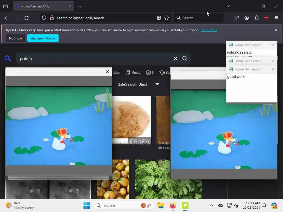Show hidden system tray icons
The height and width of the screenshot is (212, 283).
tap(211, 205)
